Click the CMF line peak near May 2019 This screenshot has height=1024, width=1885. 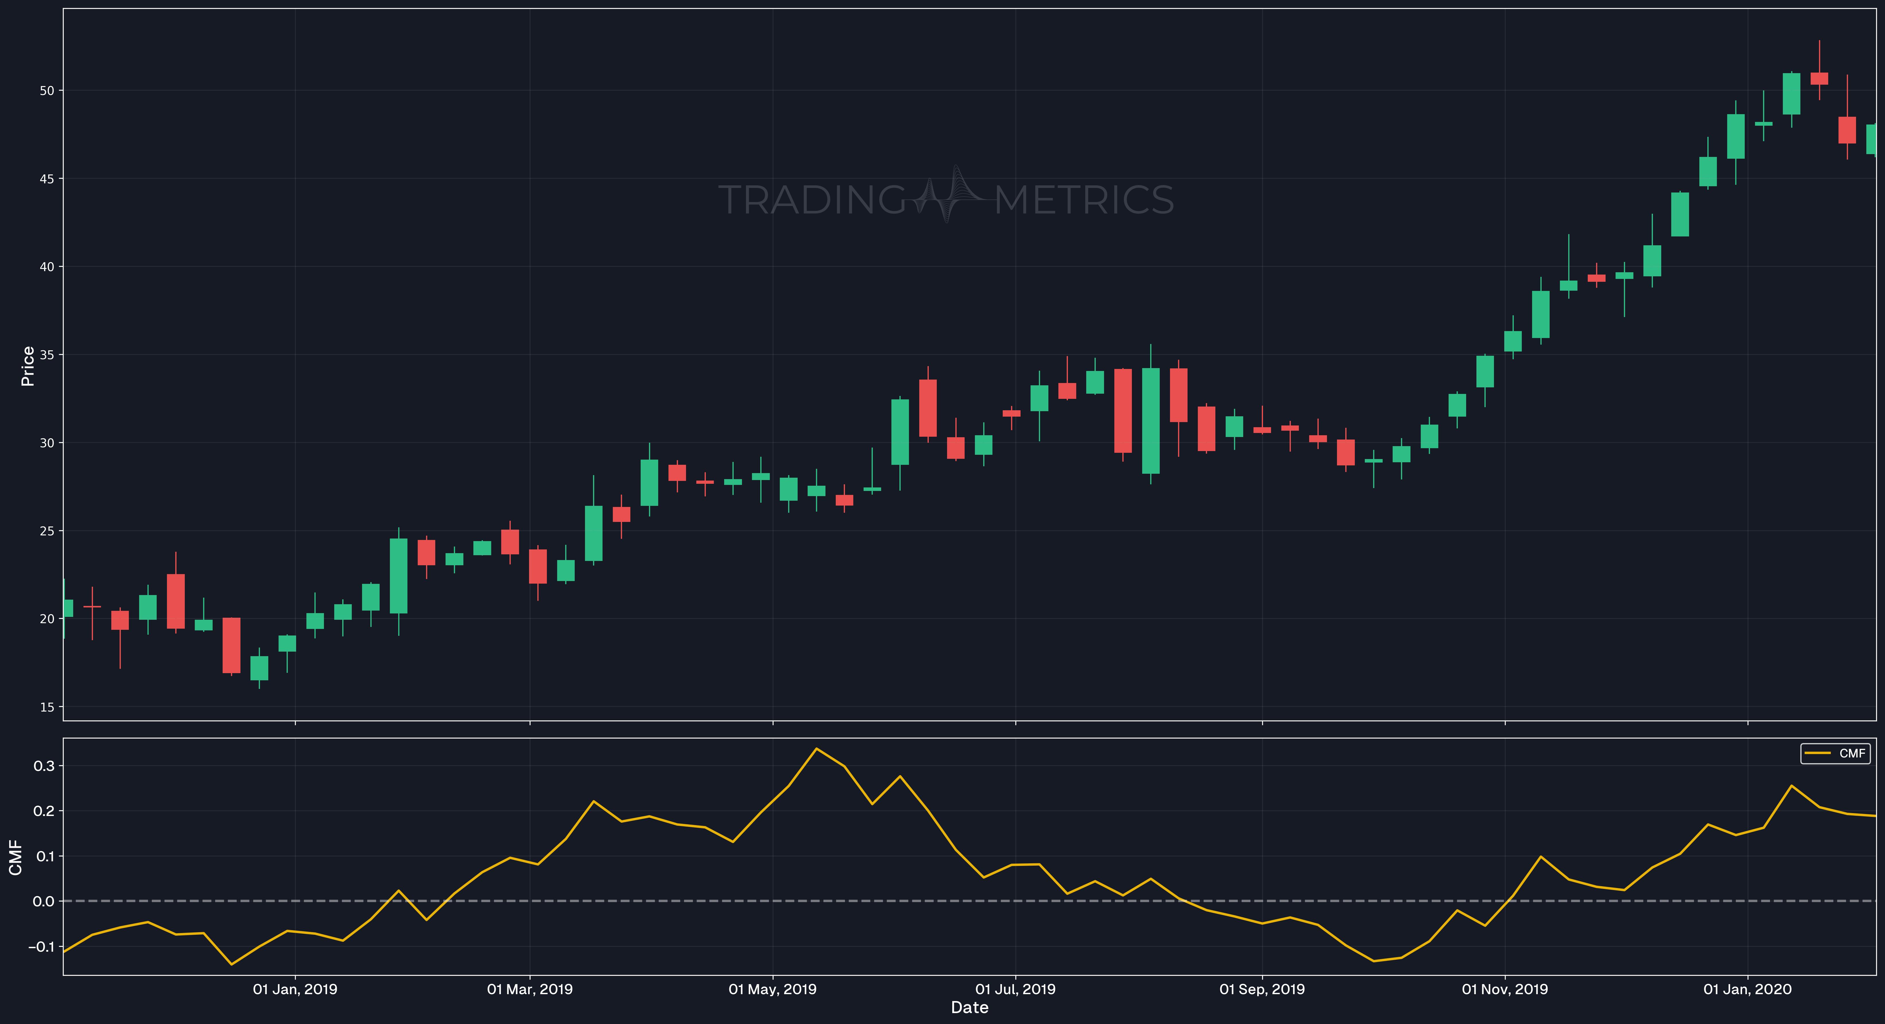[817, 749]
